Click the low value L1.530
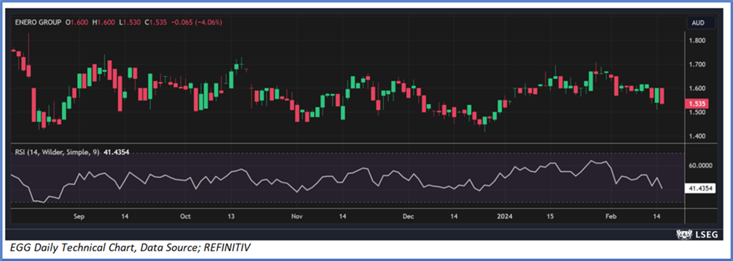This screenshot has height=261, width=733. (x=130, y=22)
